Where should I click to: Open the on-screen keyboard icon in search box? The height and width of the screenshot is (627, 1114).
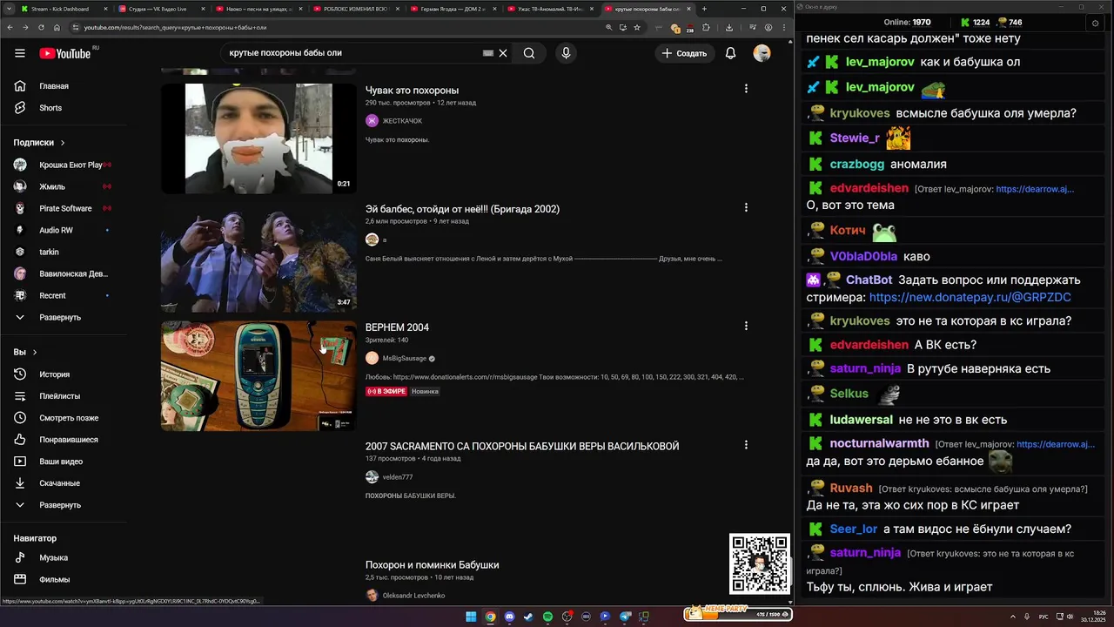click(x=488, y=53)
